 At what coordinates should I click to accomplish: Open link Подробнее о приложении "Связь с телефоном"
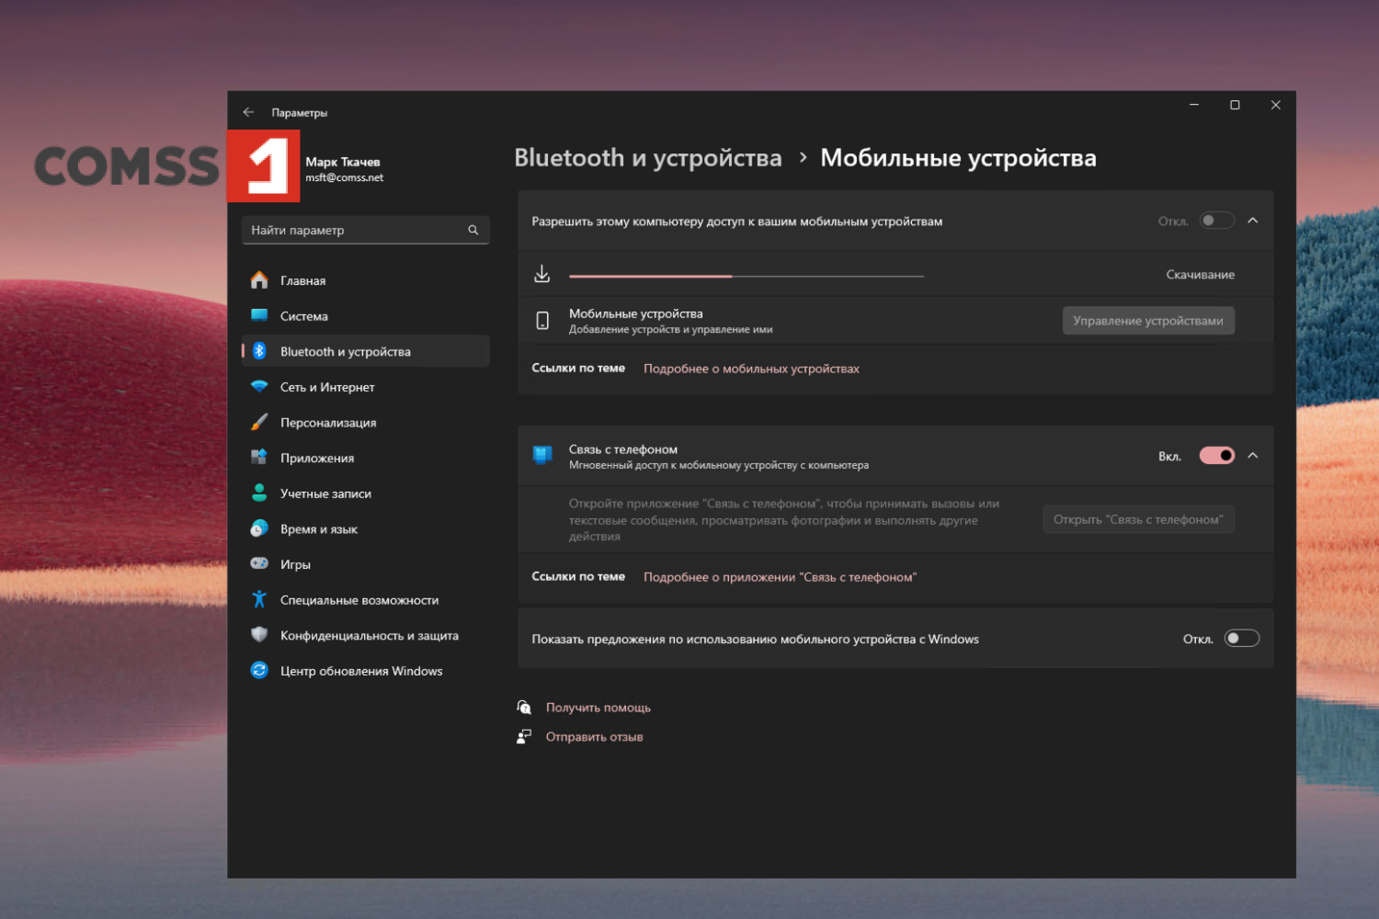[x=780, y=577]
